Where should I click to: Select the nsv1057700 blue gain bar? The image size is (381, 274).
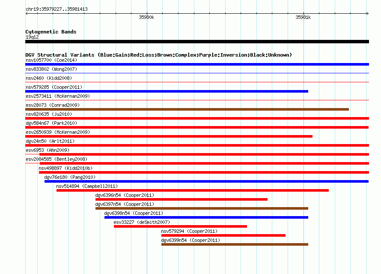tap(197, 64)
